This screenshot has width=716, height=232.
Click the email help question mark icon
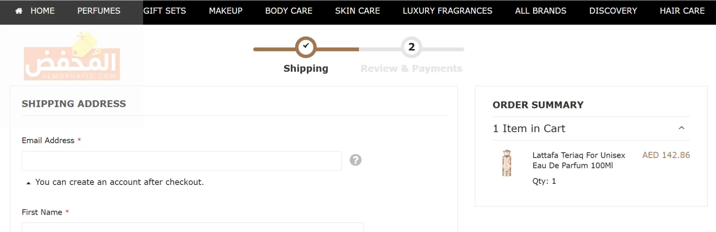356,160
